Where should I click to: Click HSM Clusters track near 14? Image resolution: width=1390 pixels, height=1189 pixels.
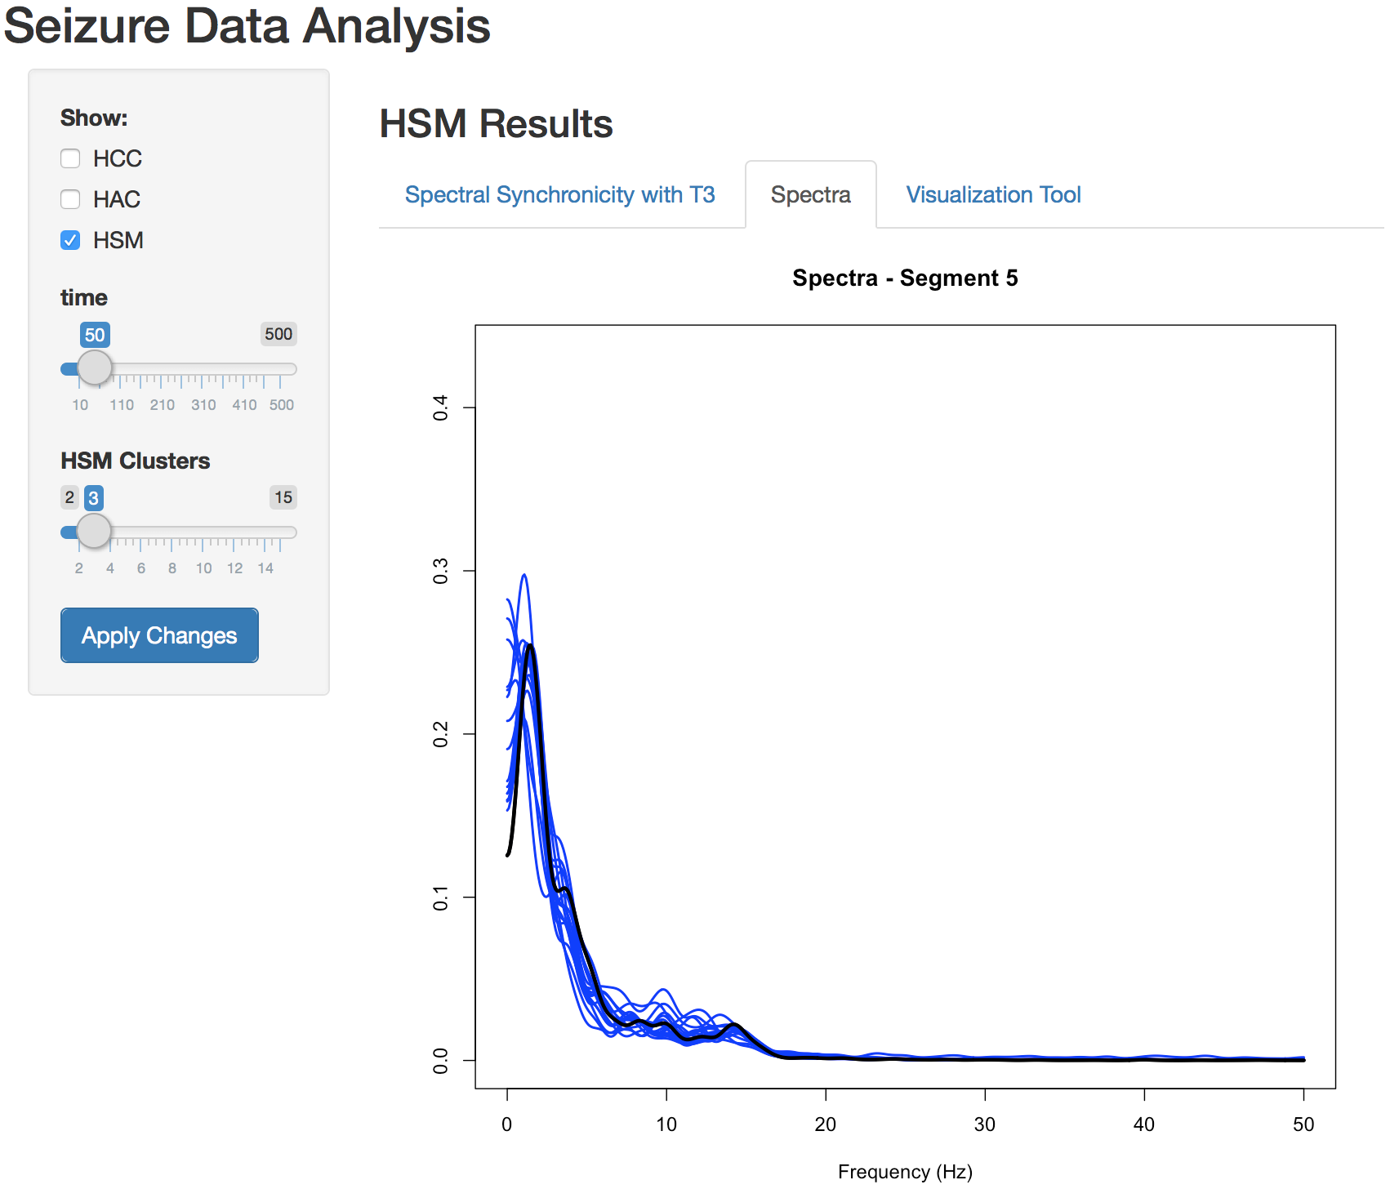[x=265, y=532]
